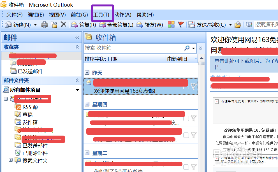The image size is (278, 172).
Task: Click the 排序字段: 日期 column header
Action: coord(125,59)
